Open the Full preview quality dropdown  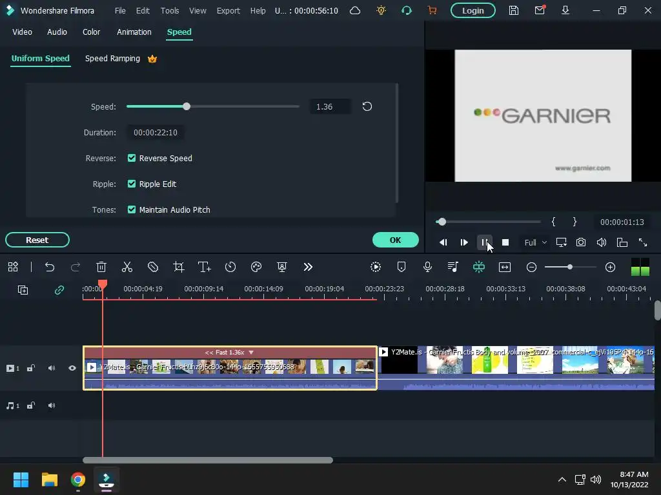pyautogui.click(x=535, y=242)
